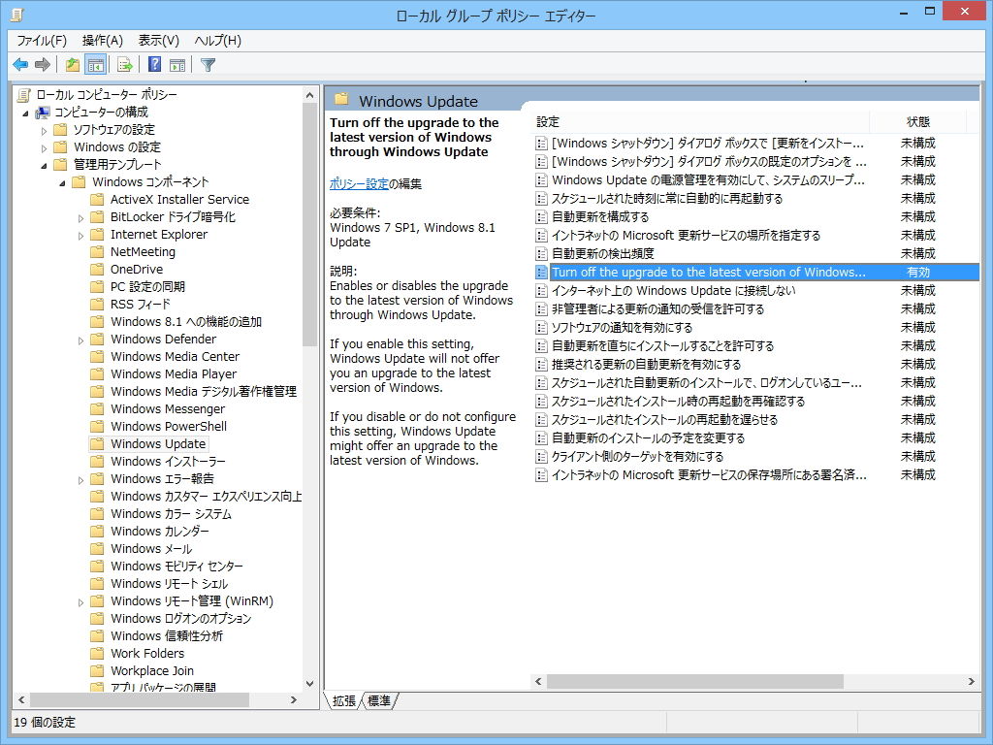The width and height of the screenshot is (993, 745).
Task: Click the tree pane vertical scrollbar thumb
Action: tap(309, 225)
